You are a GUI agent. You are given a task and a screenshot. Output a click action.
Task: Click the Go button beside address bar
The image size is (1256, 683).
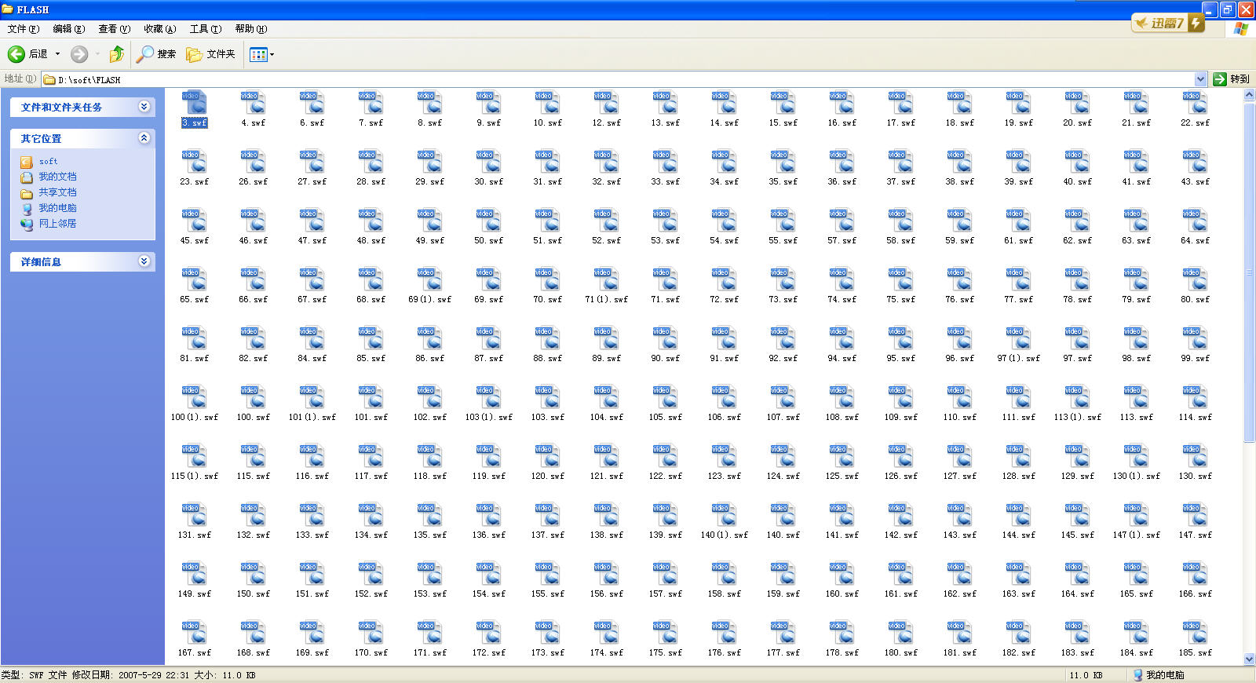(x=1230, y=79)
